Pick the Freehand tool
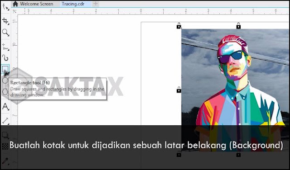Image resolution: width=290 pixels, height=170 pixels. (5, 47)
